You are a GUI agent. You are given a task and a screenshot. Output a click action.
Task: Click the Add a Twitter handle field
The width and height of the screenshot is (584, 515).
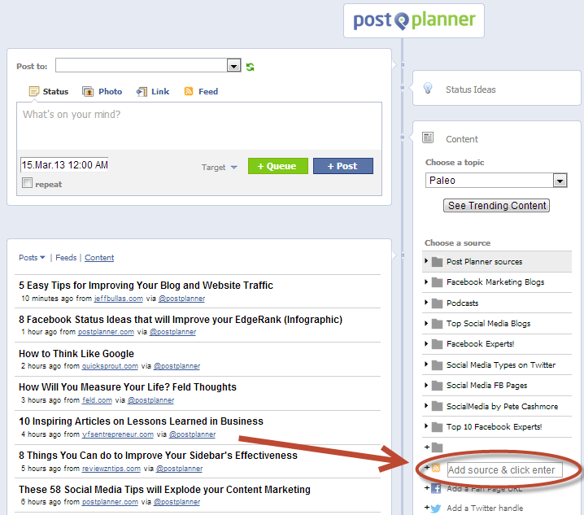pos(485,508)
